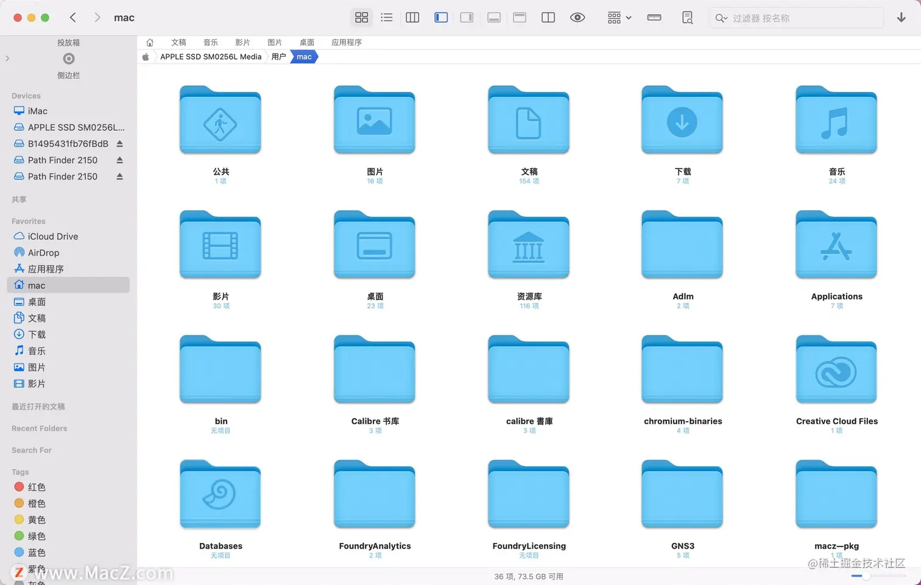
Task: Select the Creative Cloud Files folder
Action: pyautogui.click(x=836, y=370)
